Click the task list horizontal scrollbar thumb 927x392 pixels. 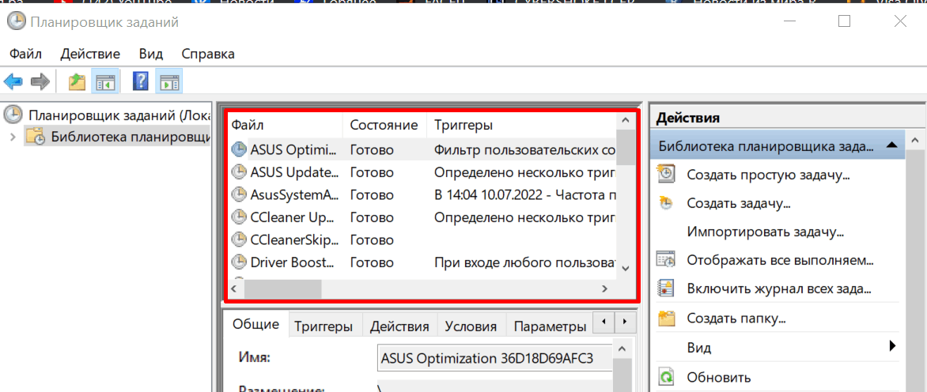pos(282,288)
